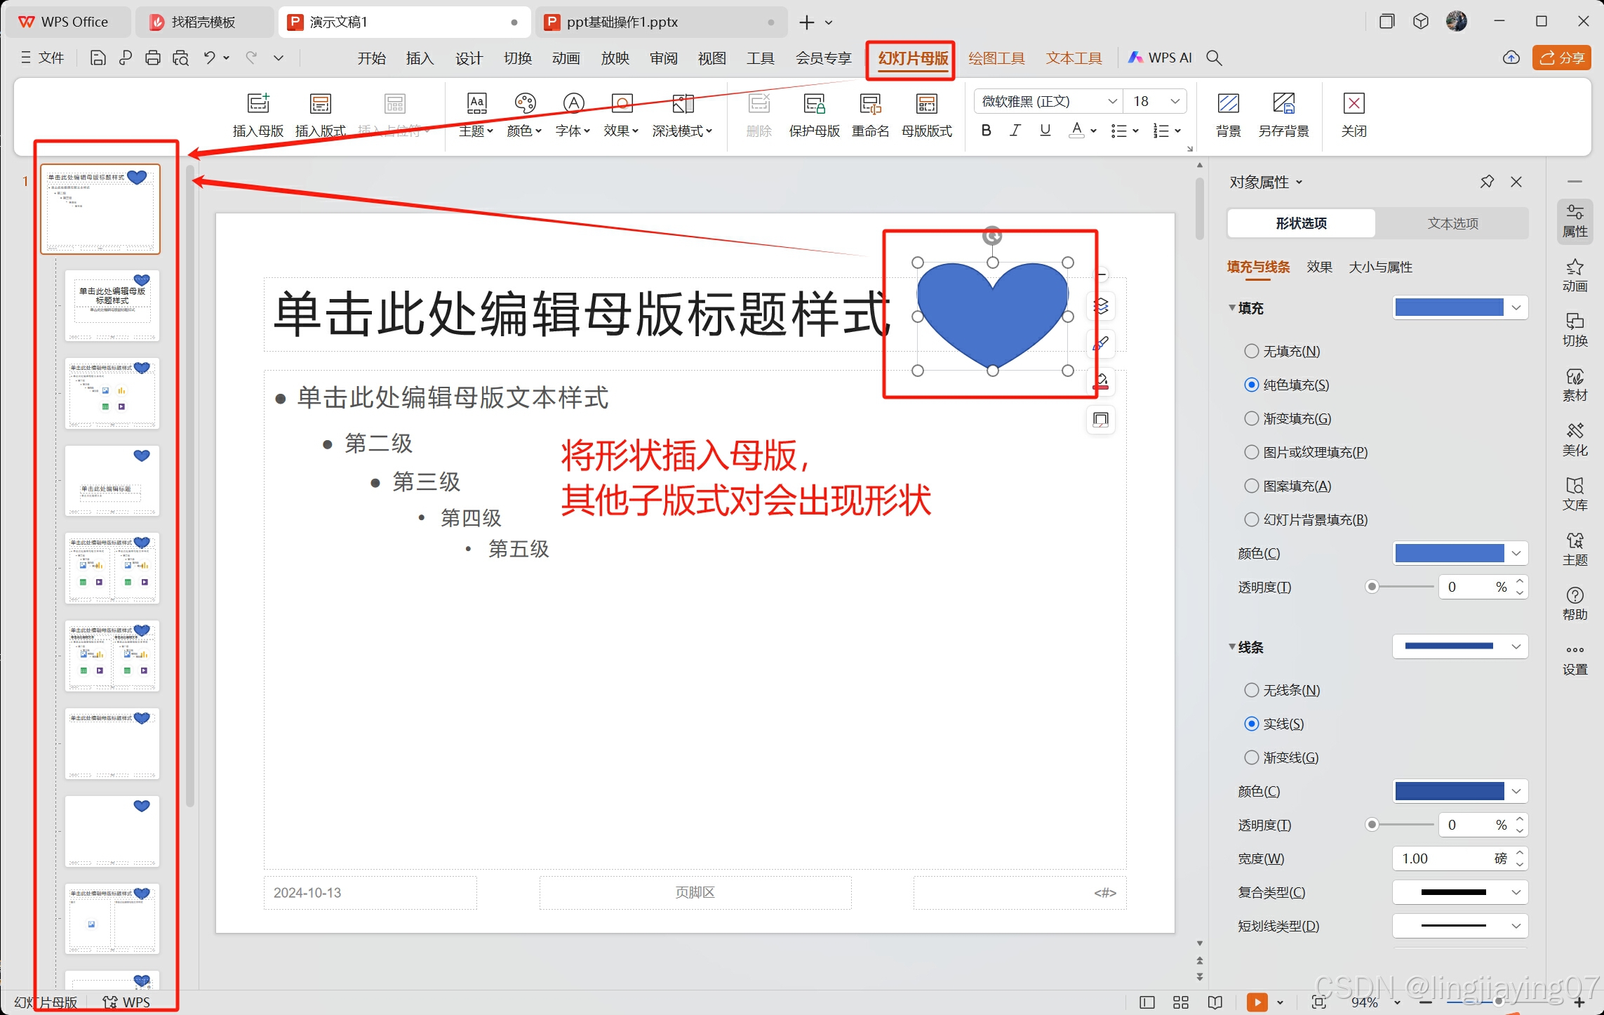
Task: Select the No Fill (无填充) option
Action: coord(1251,351)
